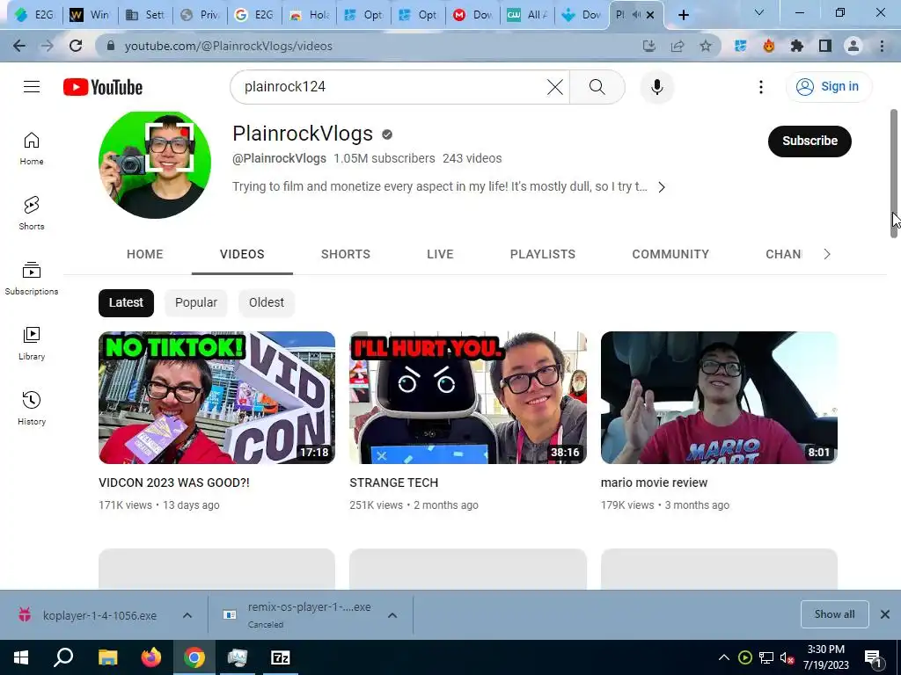Clear the search box with X
The height and width of the screenshot is (675, 901).
pos(555,87)
